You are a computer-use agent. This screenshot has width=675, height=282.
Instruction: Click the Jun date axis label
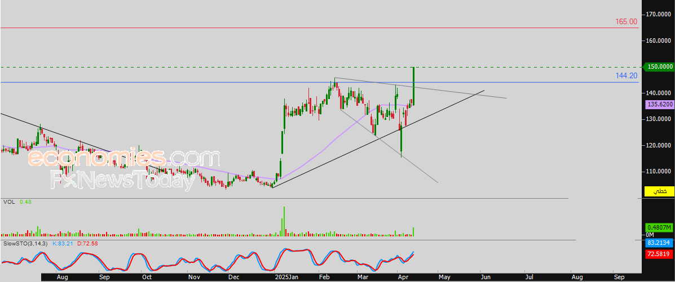tap(486, 277)
